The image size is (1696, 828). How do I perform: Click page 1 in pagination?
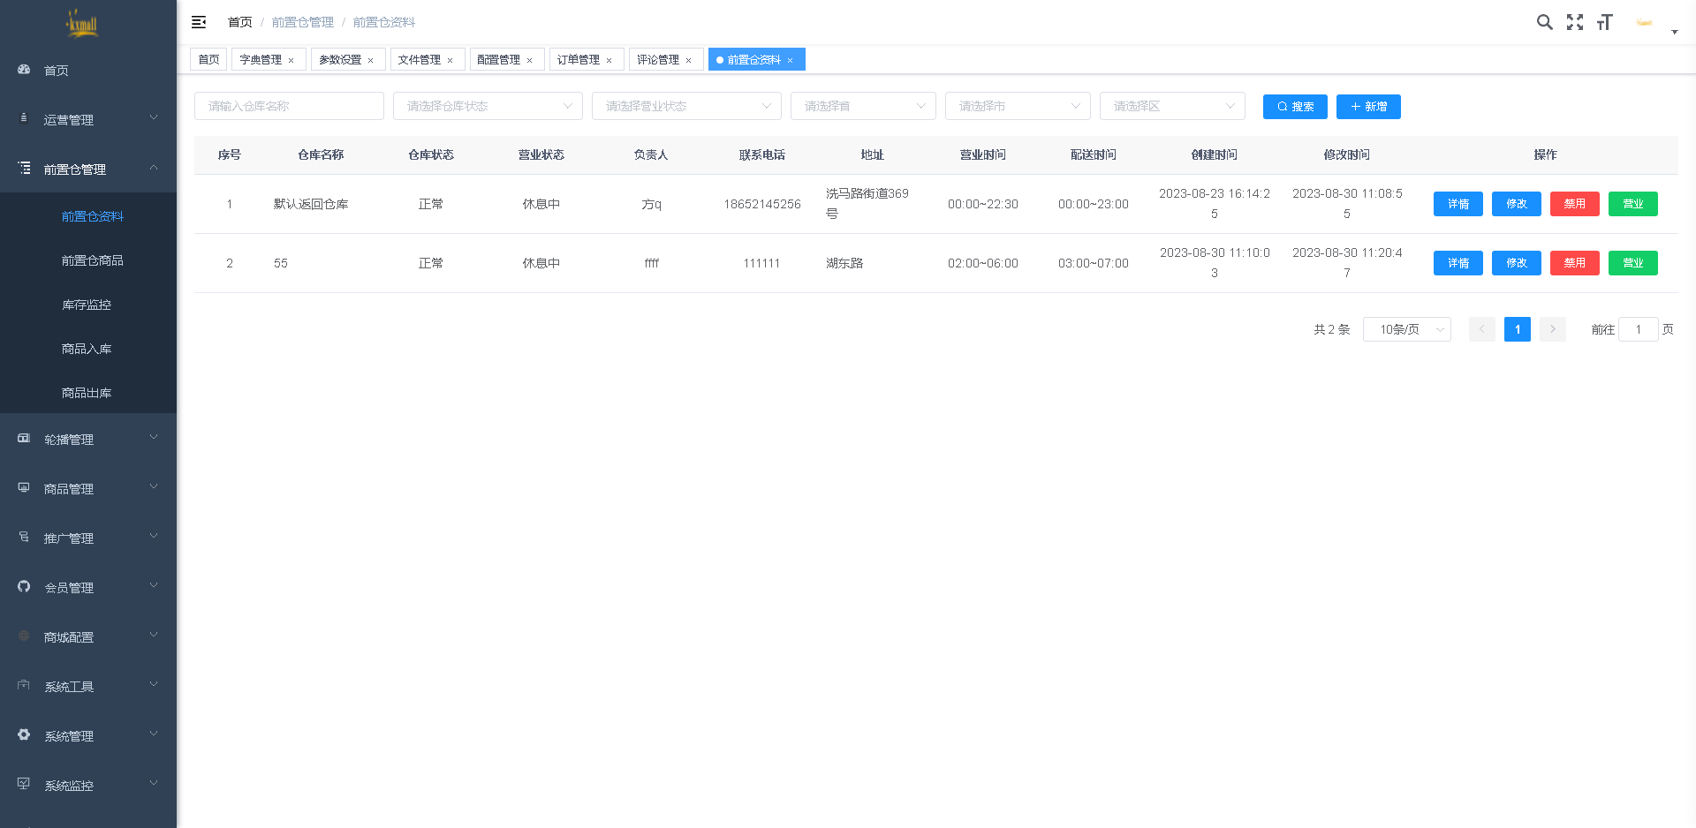tap(1517, 329)
